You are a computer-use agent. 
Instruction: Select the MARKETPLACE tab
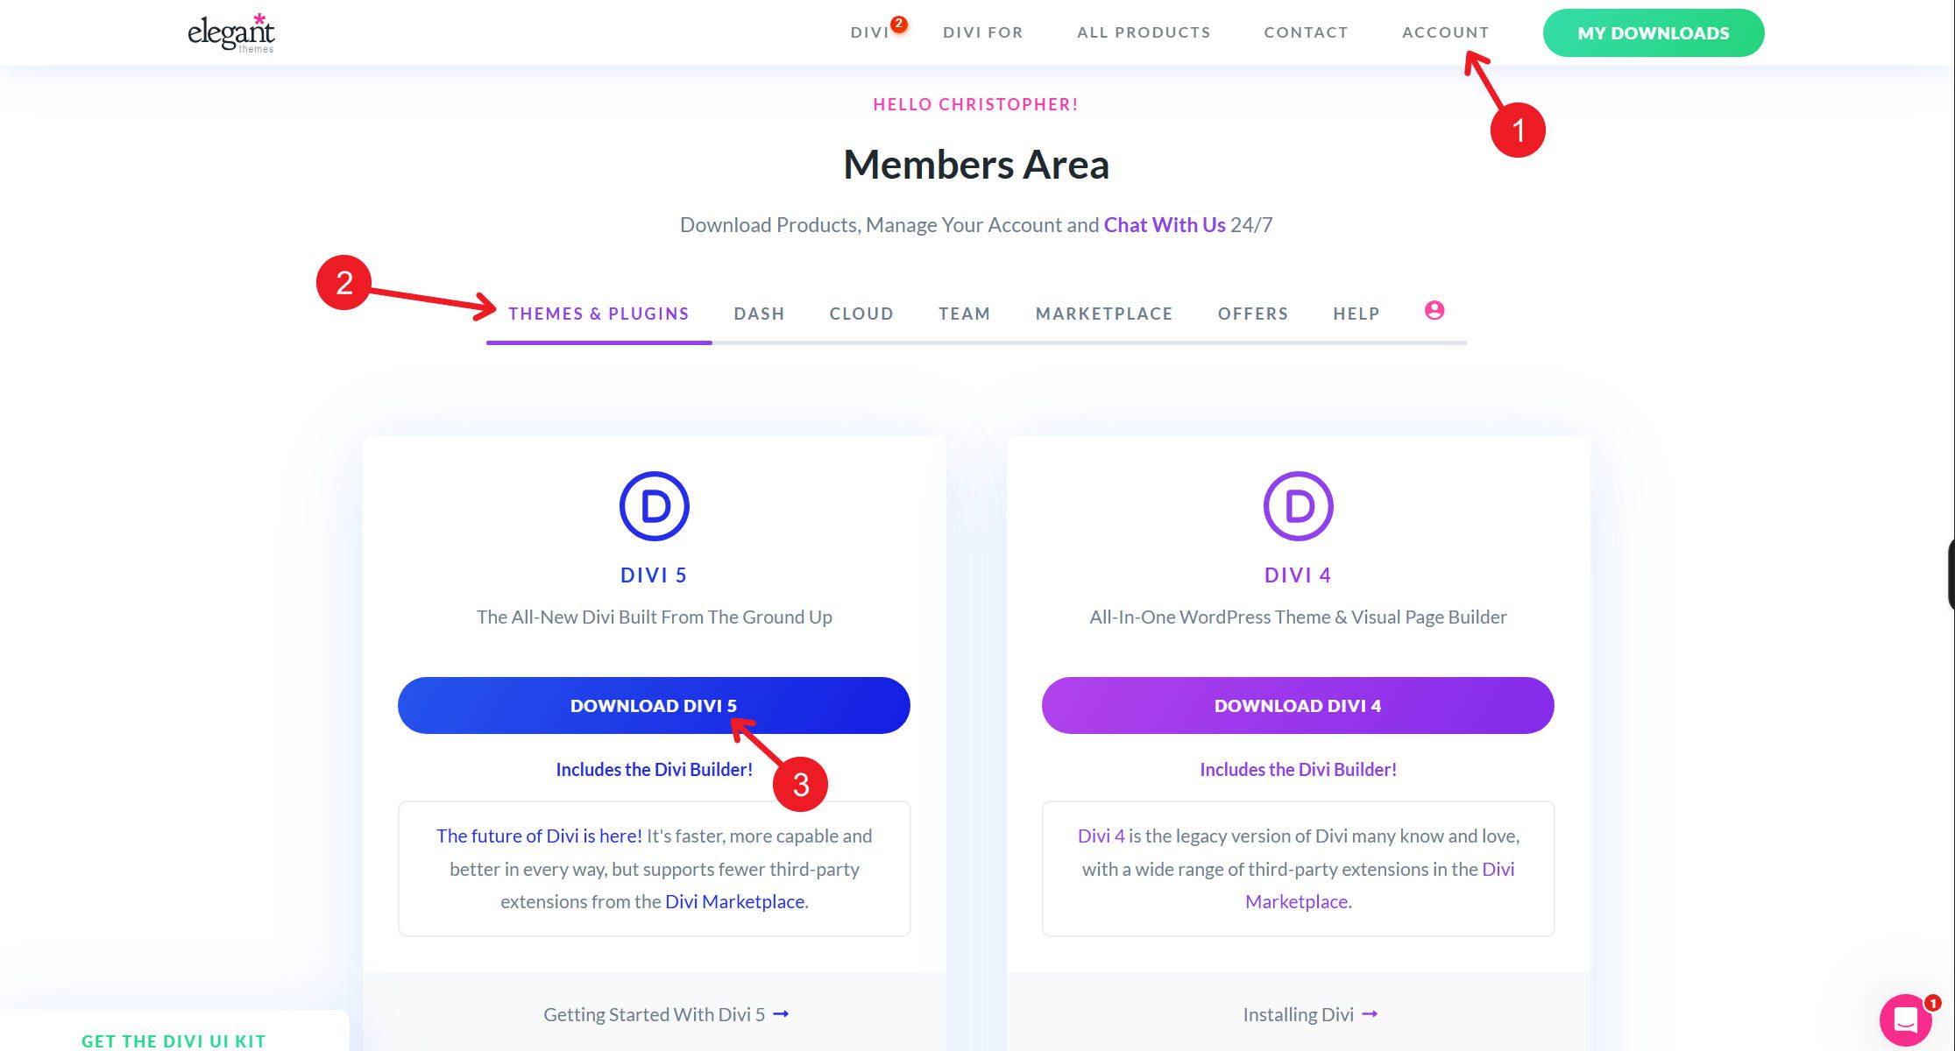coord(1104,313)
